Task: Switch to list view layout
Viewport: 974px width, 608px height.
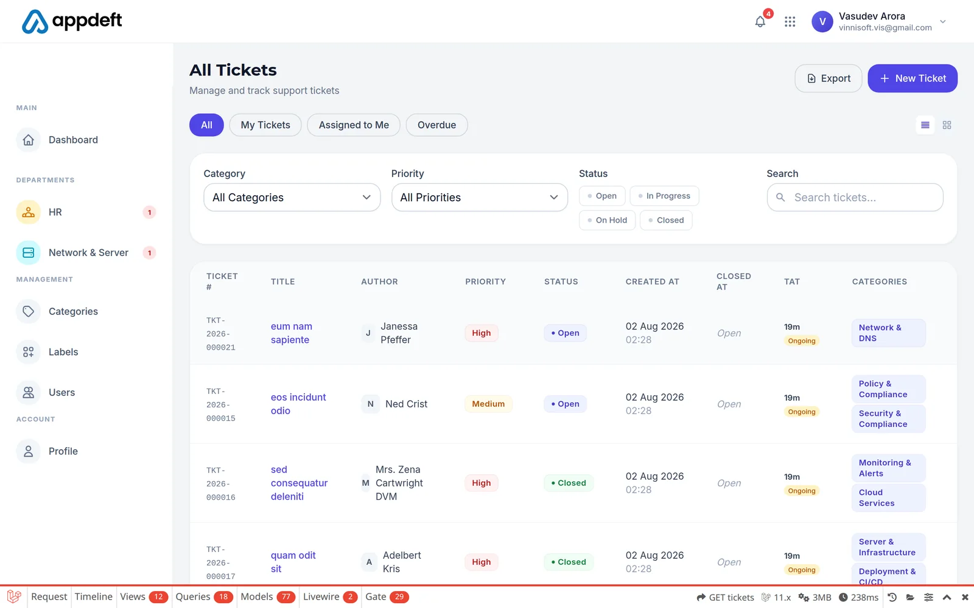Action: click(x=925, y=125)
